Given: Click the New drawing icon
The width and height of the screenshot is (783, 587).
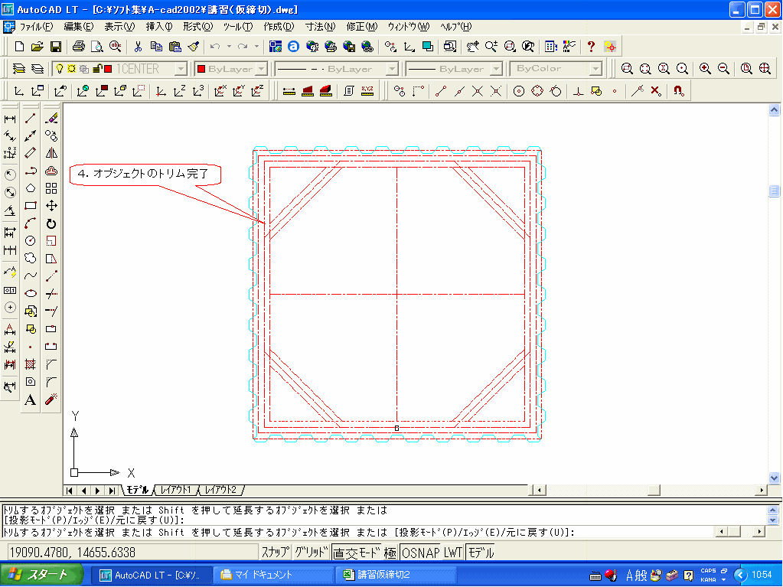Looking at the screenshot, I should [x=19, y=47].
